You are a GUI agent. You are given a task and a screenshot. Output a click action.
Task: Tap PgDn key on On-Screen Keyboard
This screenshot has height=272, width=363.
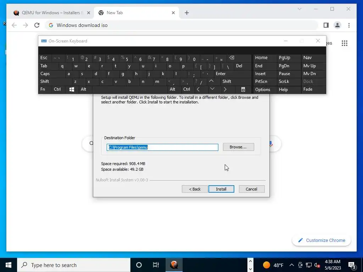(x=289, y=66)
